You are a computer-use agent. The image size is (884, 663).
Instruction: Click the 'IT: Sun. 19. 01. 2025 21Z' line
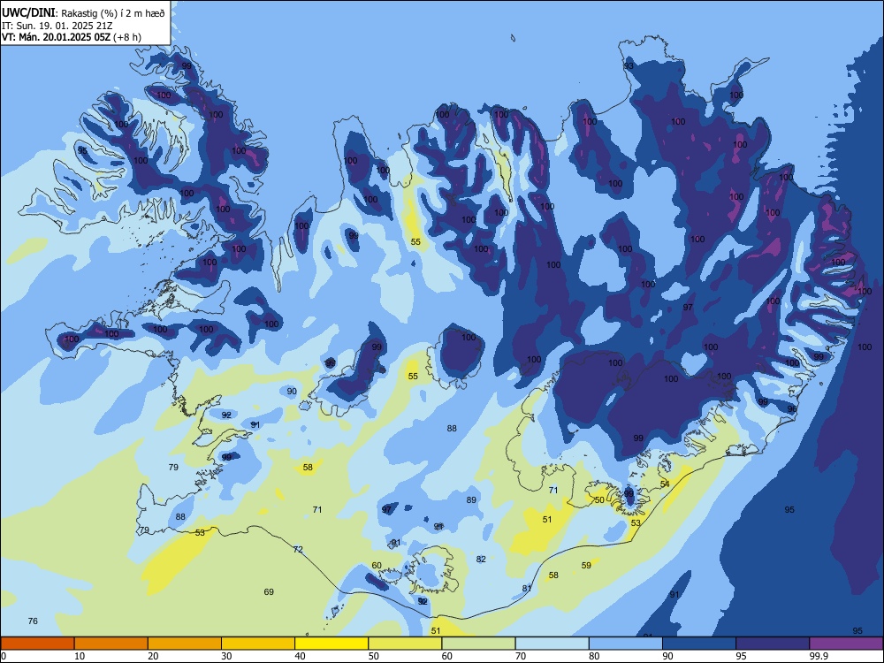(x=57, y=26)
